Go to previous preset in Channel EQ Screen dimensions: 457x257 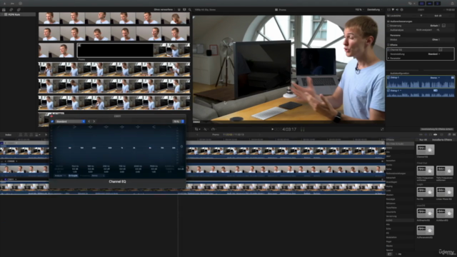(x=89, y=121)
